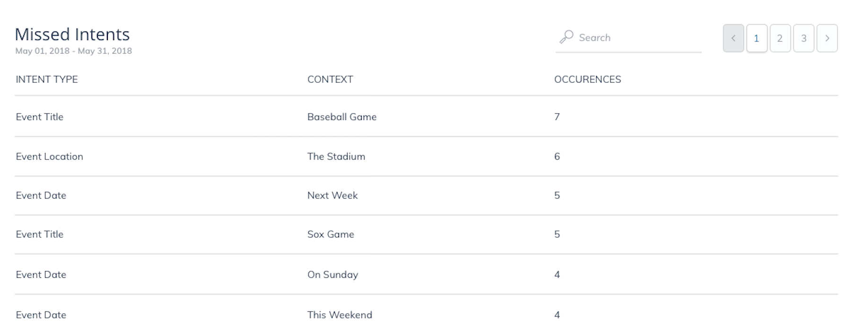Click the Missed Intents heading
The height and width of the screenshot is (331, 853).
(72, 34)
